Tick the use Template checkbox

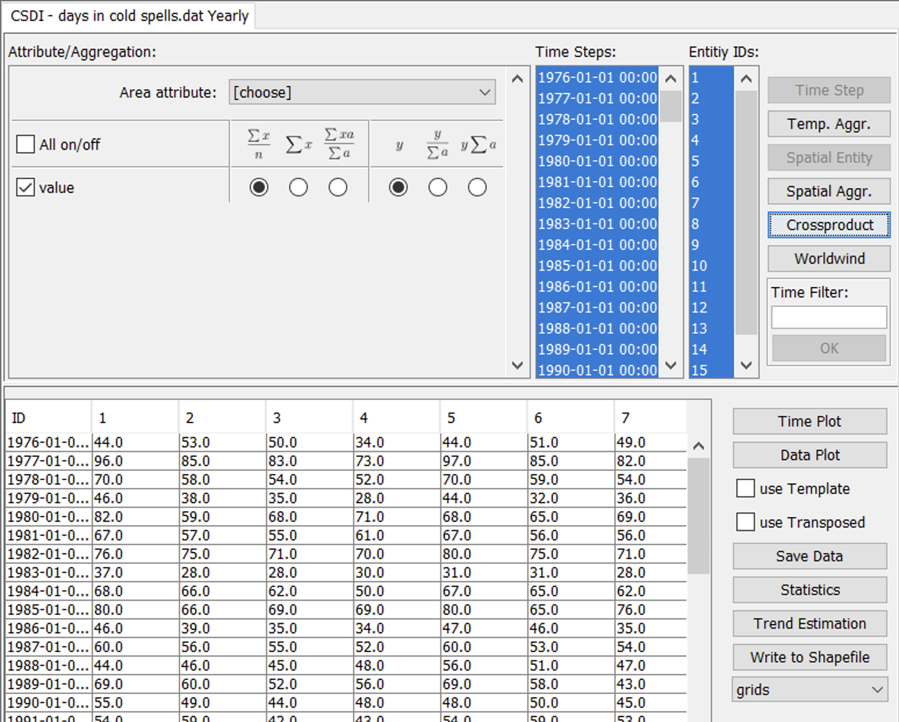pyautogui.click(x=745, y=489)
